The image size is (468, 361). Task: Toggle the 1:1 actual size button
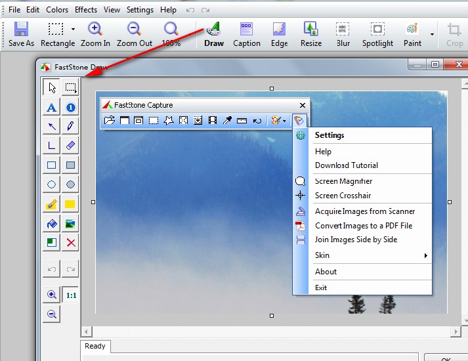coord(71,295)
